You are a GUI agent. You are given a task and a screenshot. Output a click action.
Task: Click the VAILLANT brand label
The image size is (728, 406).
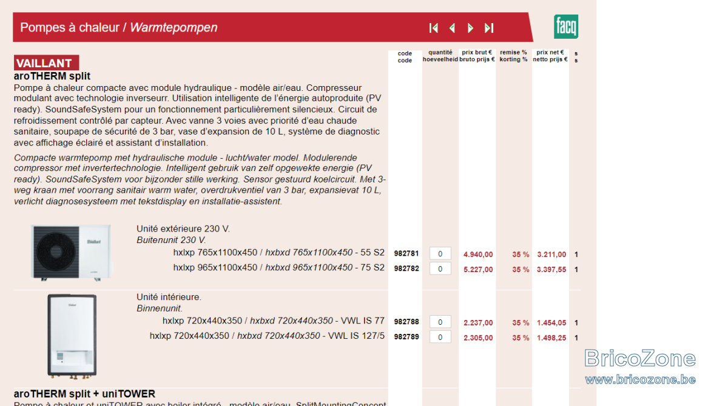tap(46, 63)
